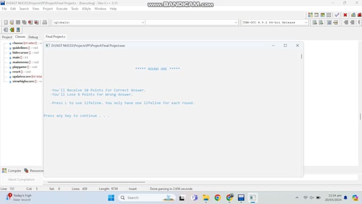Open the Help menu

[113, 8]
